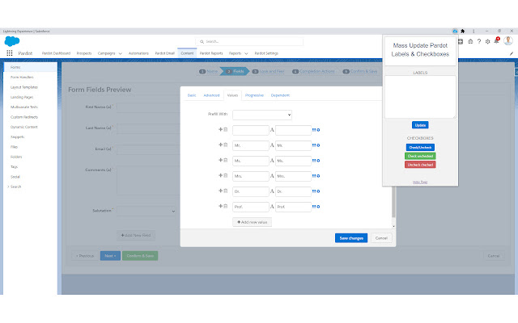This screenshot has height=323, width=518.
Task: Click the pencil edit icon in the nav bar
Action: pos(512,53)
